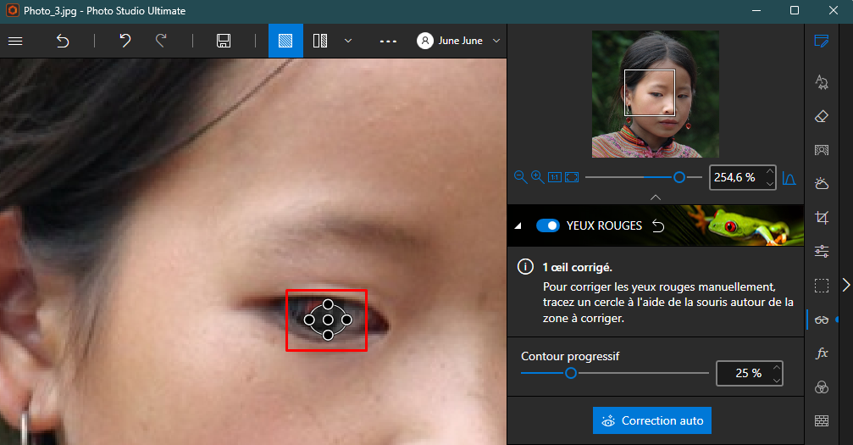Click the right handle of the eye ellipse

point(346,320)
